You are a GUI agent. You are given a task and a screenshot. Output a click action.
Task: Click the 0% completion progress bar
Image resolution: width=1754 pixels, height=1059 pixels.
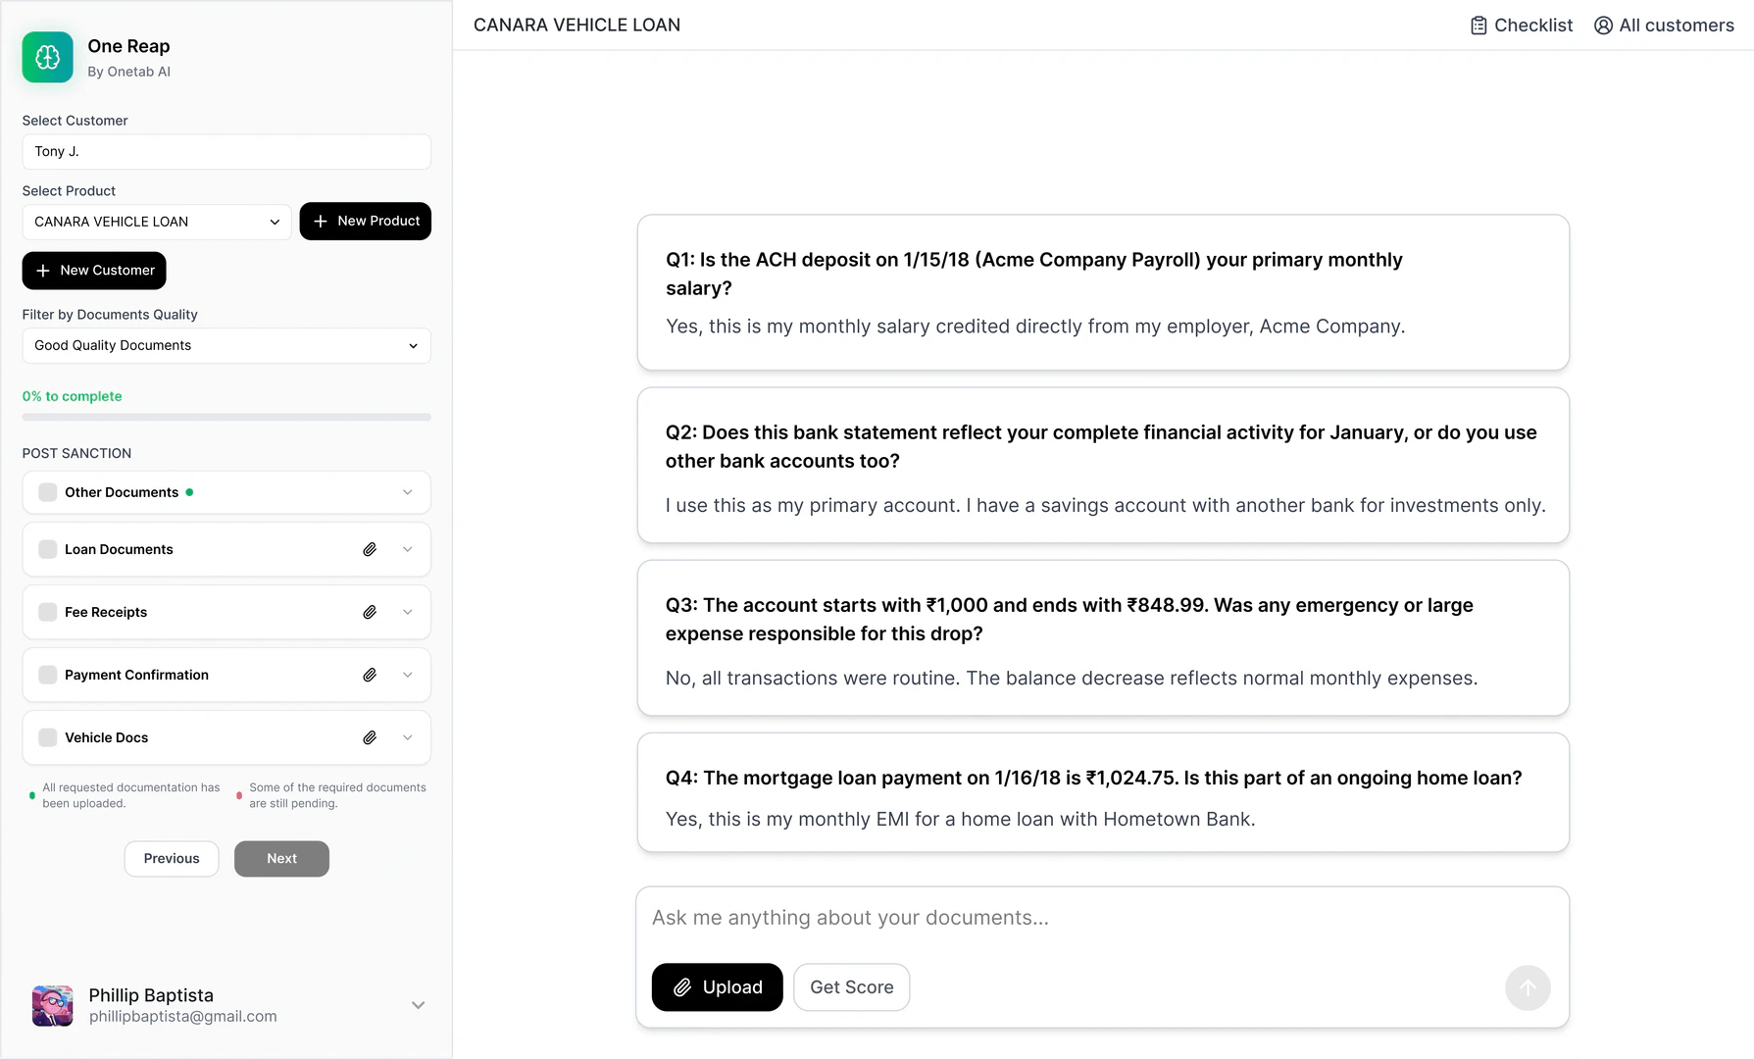226,417
